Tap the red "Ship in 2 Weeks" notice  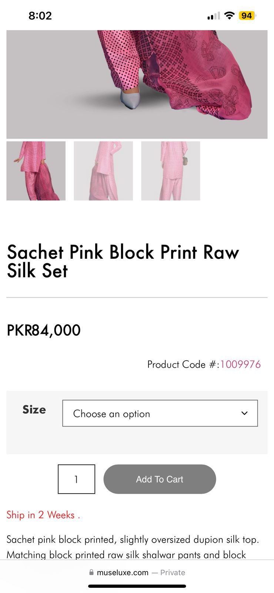(43, 515)
